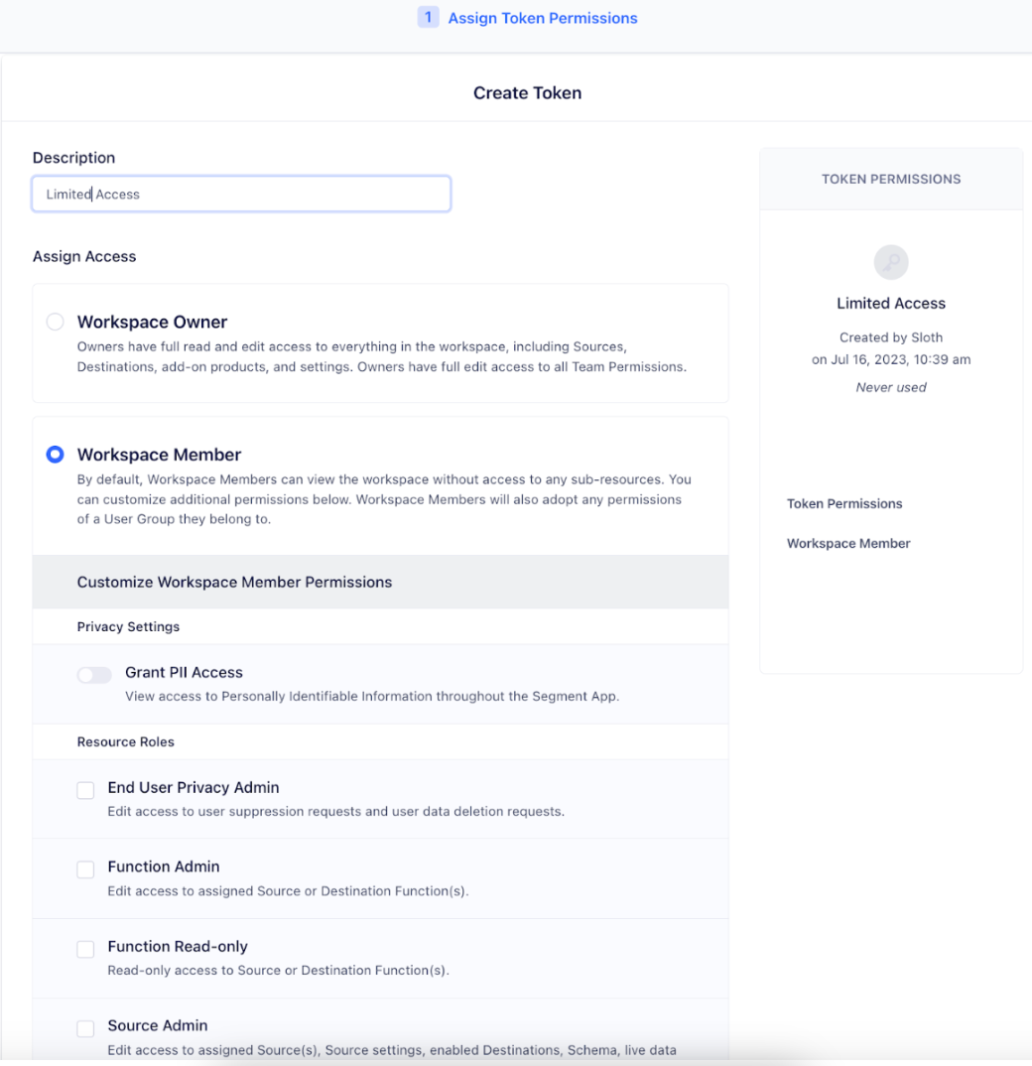Click the Created by Sloth text

(890, 336)
